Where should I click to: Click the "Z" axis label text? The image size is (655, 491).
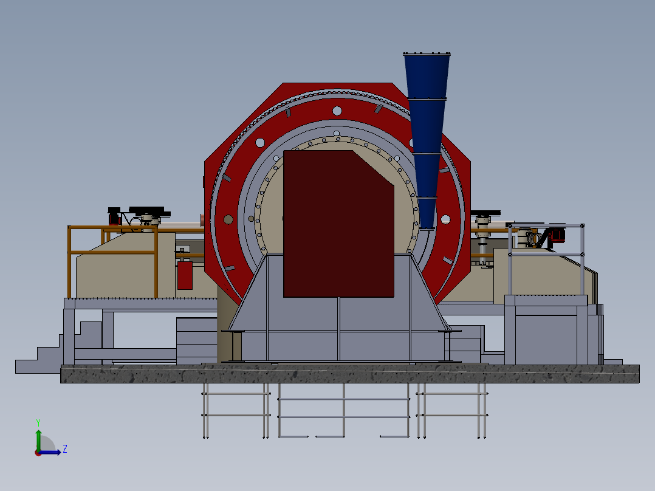coord(65,449)
